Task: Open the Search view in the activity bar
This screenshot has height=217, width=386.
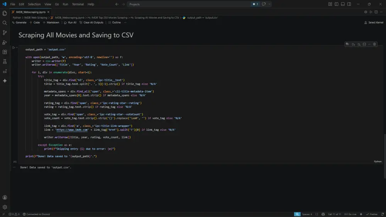Action: point(5,23)
